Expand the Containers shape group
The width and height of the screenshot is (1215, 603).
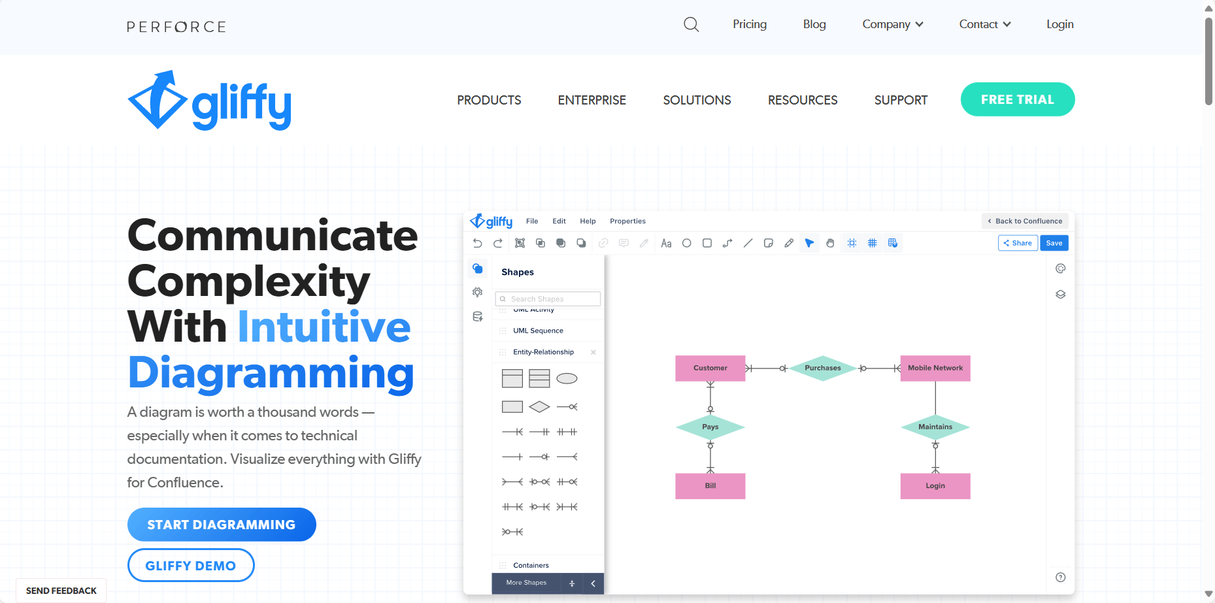548,565
